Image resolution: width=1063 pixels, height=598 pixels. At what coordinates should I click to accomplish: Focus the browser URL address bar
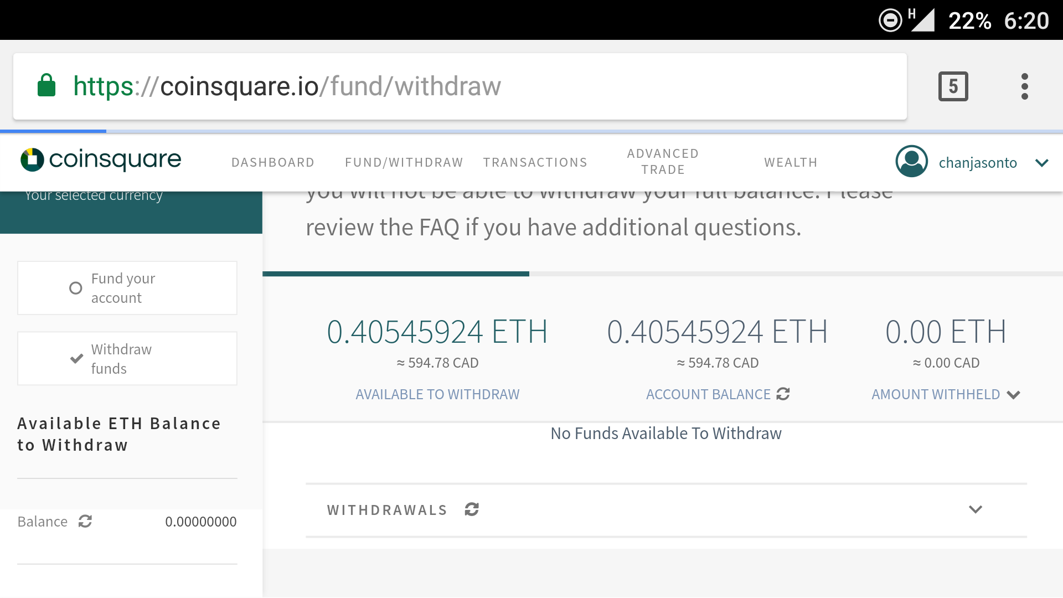pos(460,86)
